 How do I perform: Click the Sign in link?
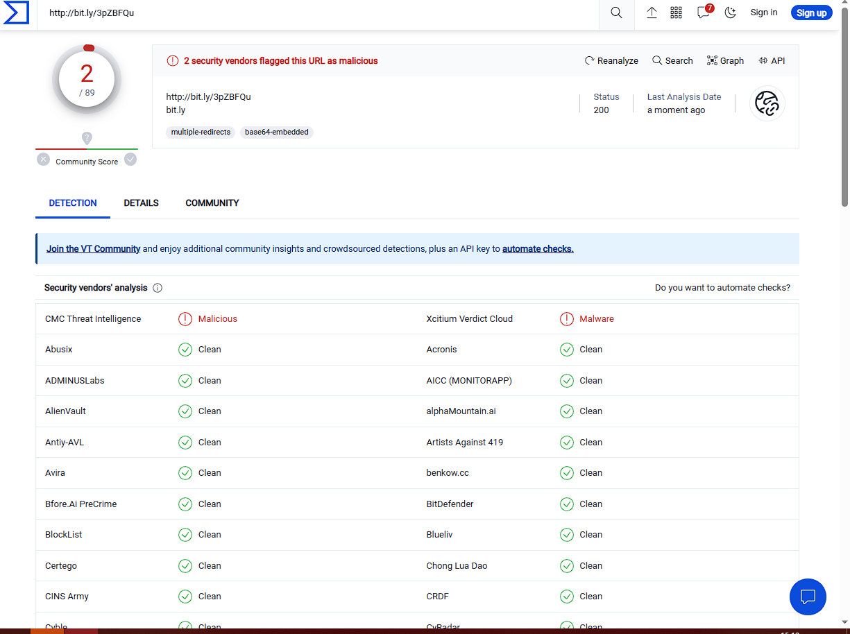pyautogui.click(x=764, y=12)
